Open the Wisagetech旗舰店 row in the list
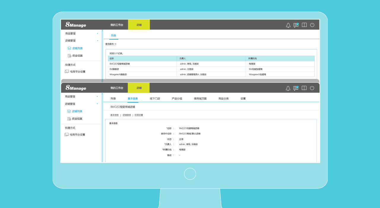This screenshot has width=380, height=208. pos(118,74)
